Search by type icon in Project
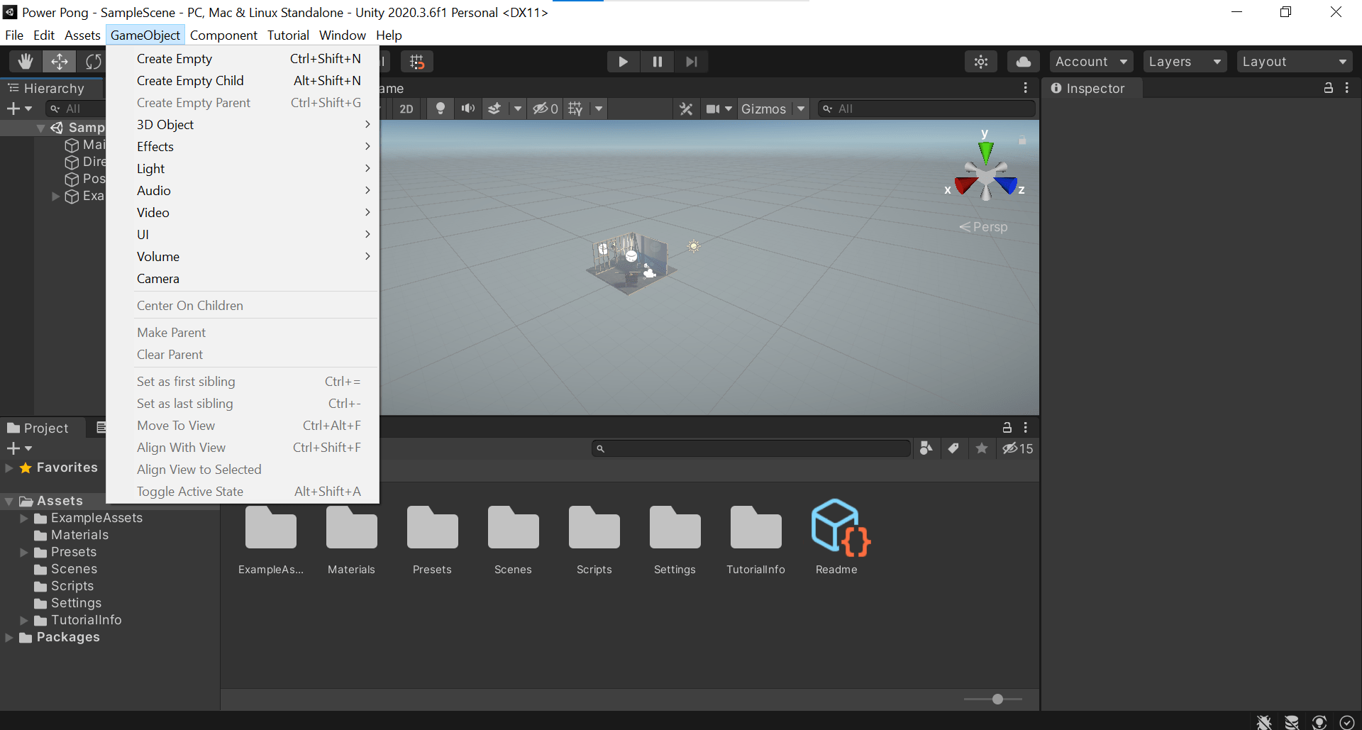The height and width of the screenshot is (730, 1362). pyautogui.click(x=926, y=448)
